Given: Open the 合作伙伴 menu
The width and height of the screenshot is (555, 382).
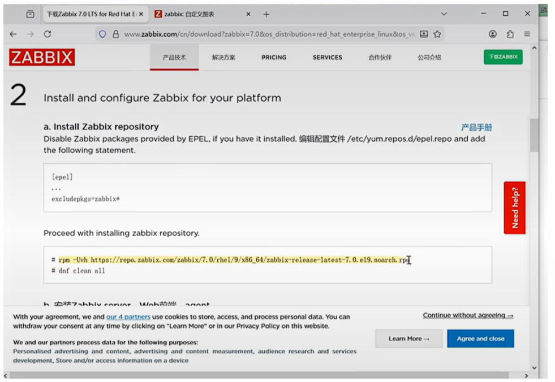Looking at the screenshot, I should (380, 57).
